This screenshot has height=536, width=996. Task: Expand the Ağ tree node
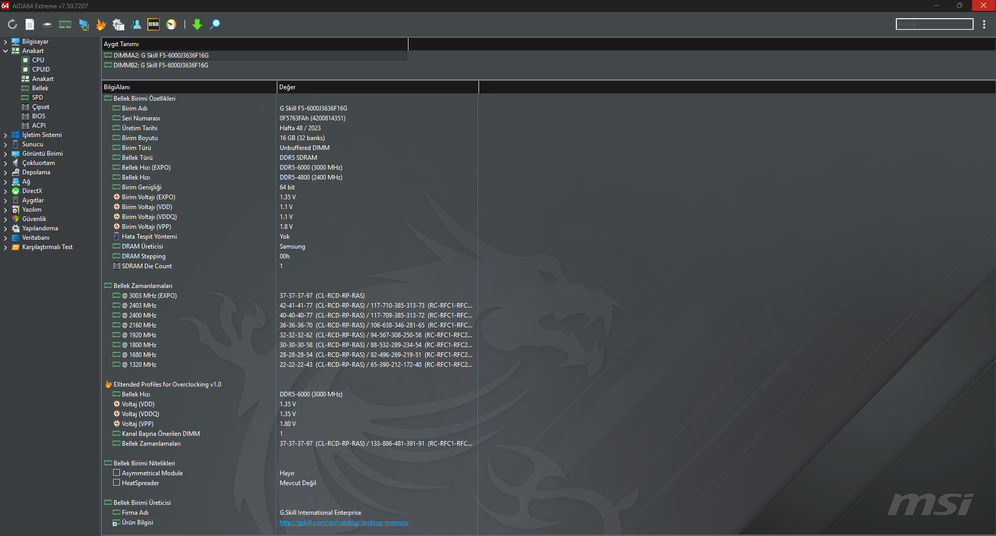[x=6, y=182]
